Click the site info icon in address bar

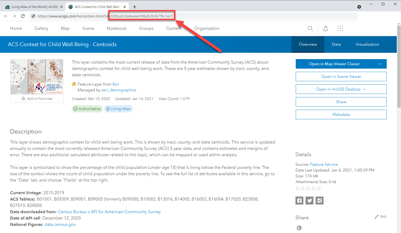coord(33,16)
